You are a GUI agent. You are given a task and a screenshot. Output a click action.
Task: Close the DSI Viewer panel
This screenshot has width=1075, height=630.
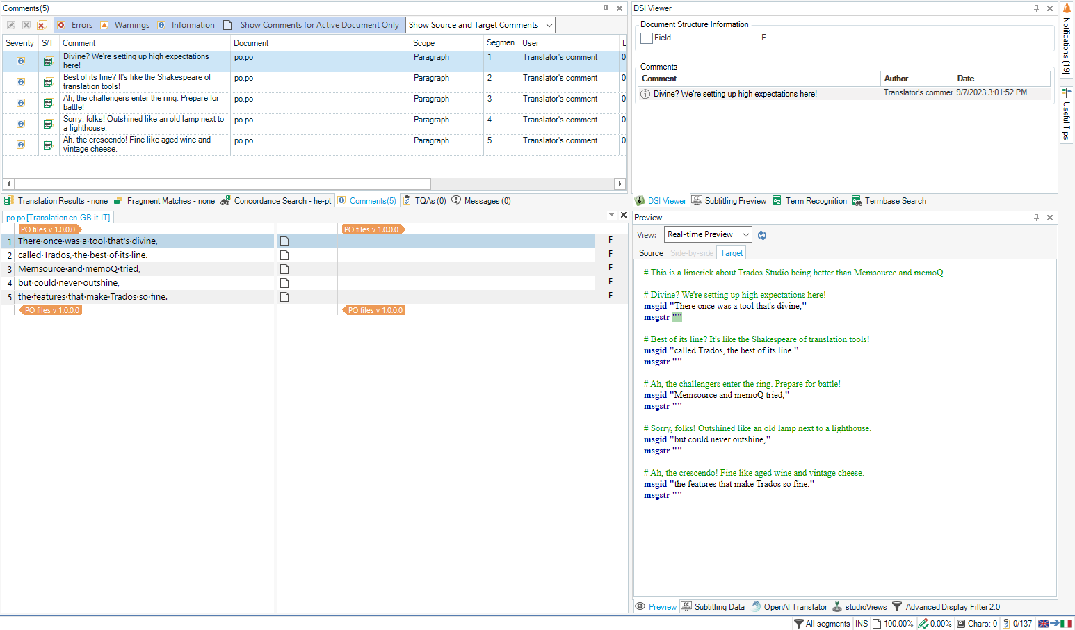[x=1050, y=8]
